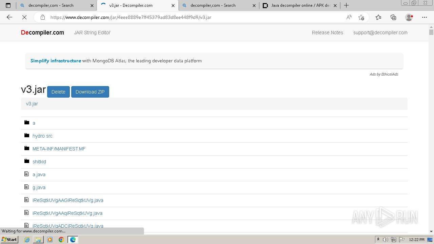
Task: Open the JAR String Editor link
Action: 92,33
